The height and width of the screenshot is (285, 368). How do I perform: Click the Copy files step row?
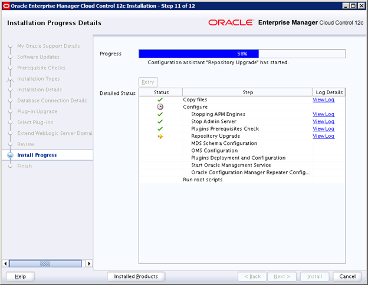click(x=242, y=100)
